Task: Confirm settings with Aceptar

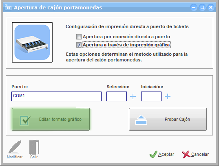Action: click(162, 154)
